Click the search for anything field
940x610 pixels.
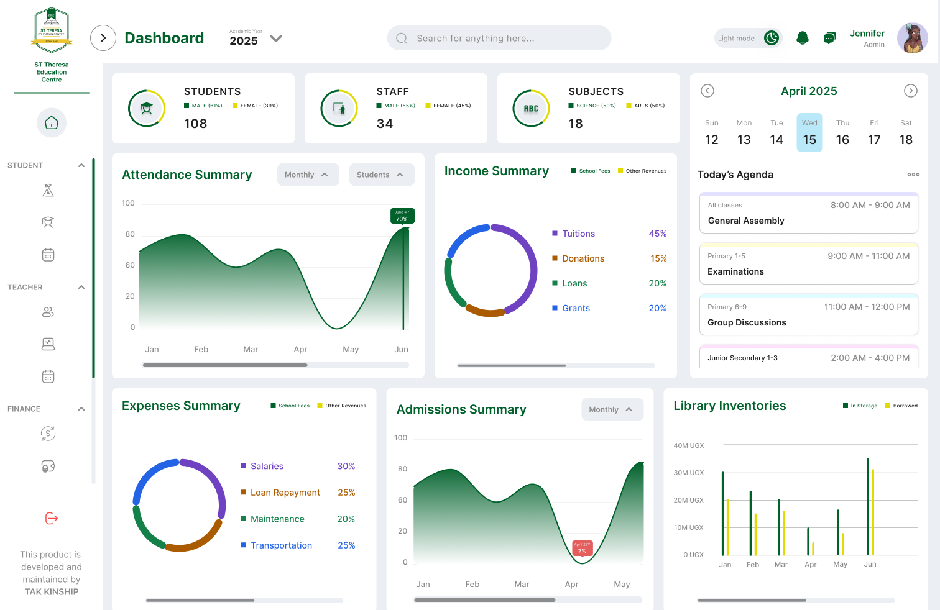click(499, 38)
